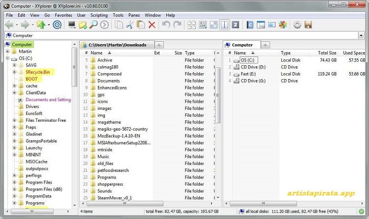This screenshot has height=219, width=369.
Task: Sort by Type column in Downloads pane
Action: [189, 53]
